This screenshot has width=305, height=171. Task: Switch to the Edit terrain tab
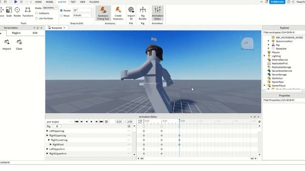[35, 33]
